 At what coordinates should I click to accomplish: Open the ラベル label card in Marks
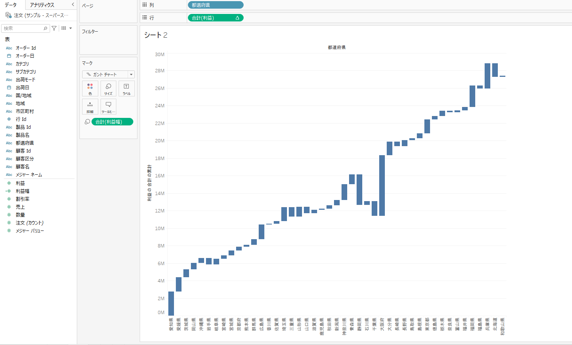[x=127, y=89]
